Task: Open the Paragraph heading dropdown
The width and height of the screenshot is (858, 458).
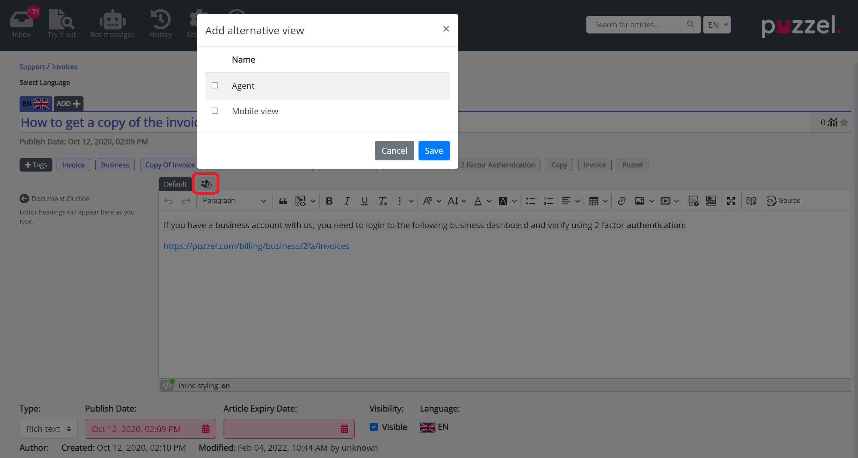Action: pos(234,201)
